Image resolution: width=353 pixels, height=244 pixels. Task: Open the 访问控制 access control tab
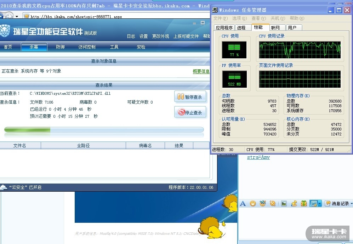(87, 47)
